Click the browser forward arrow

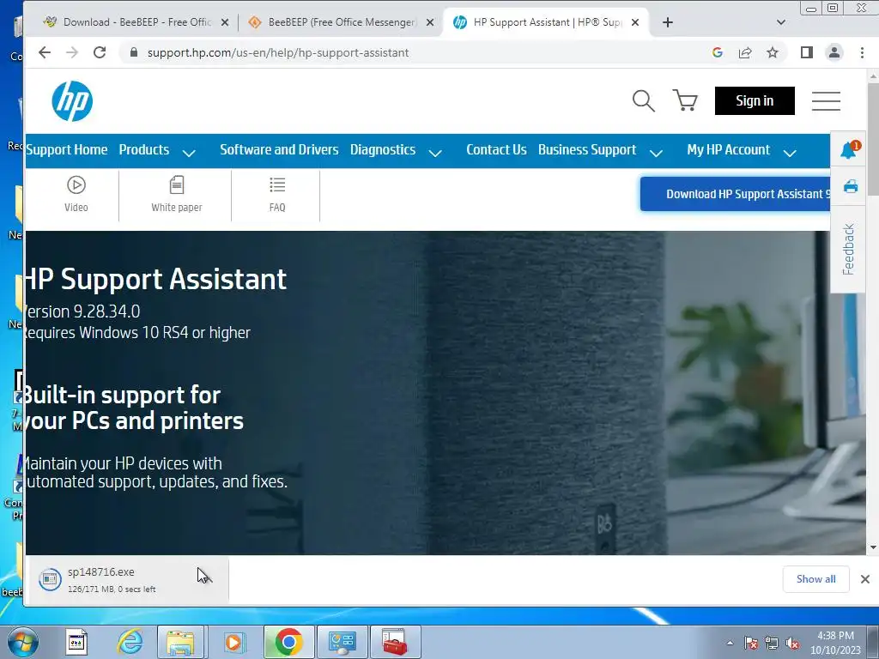coord(72,52)
